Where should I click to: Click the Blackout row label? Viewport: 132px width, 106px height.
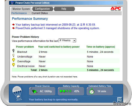tap(22, 52)
